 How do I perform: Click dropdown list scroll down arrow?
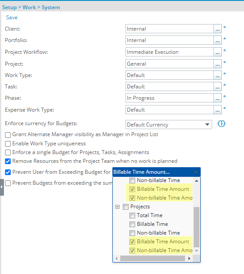pyautogui.click(x=196, y=251)
